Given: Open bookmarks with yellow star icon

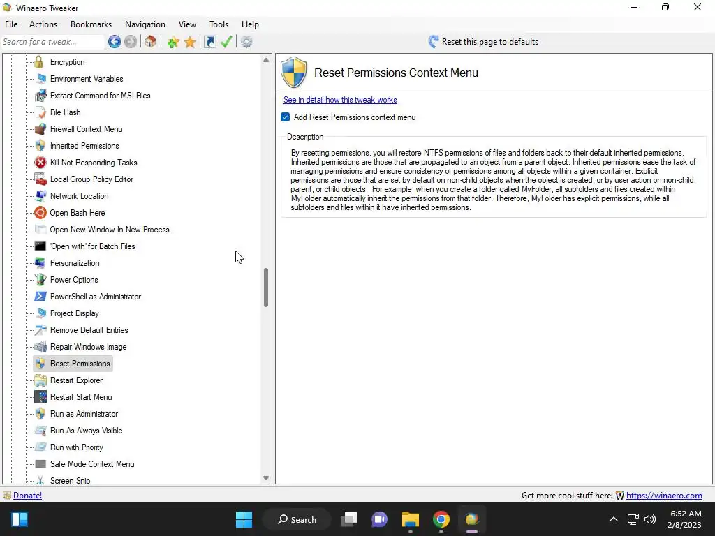Looking at the screenshot, I should 190,42.
